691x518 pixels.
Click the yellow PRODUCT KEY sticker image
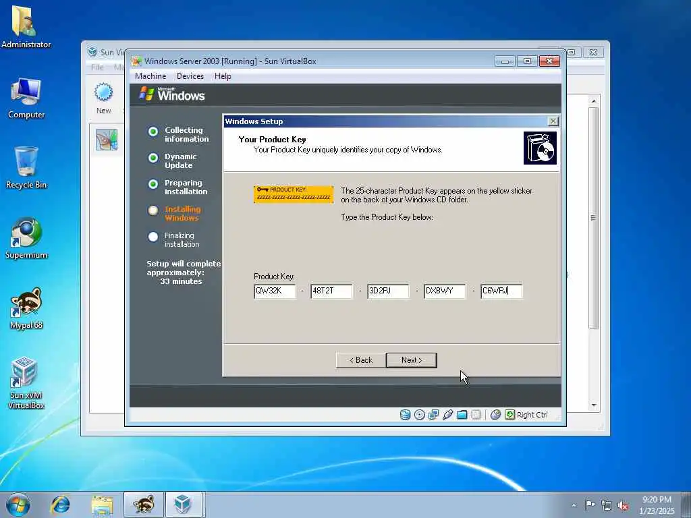click(x=294, y=194)
